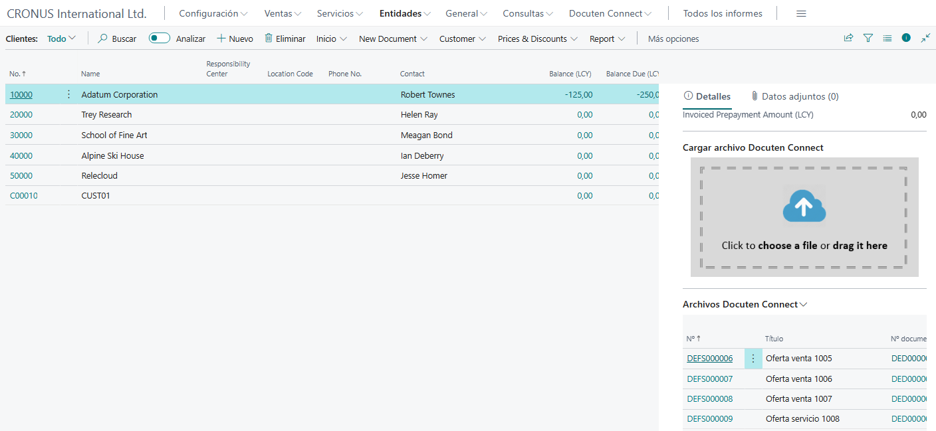This screenshot has height=431, width=936.
Task: Click the list view layout icon
Action: [x=887, y=39]
